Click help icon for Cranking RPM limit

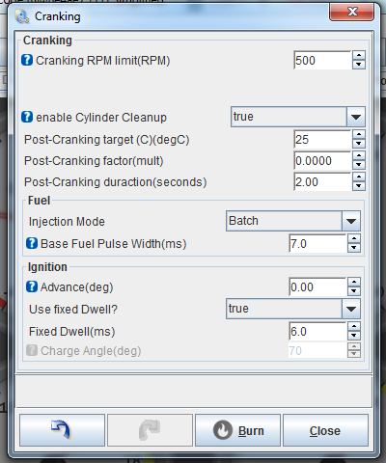27,60
